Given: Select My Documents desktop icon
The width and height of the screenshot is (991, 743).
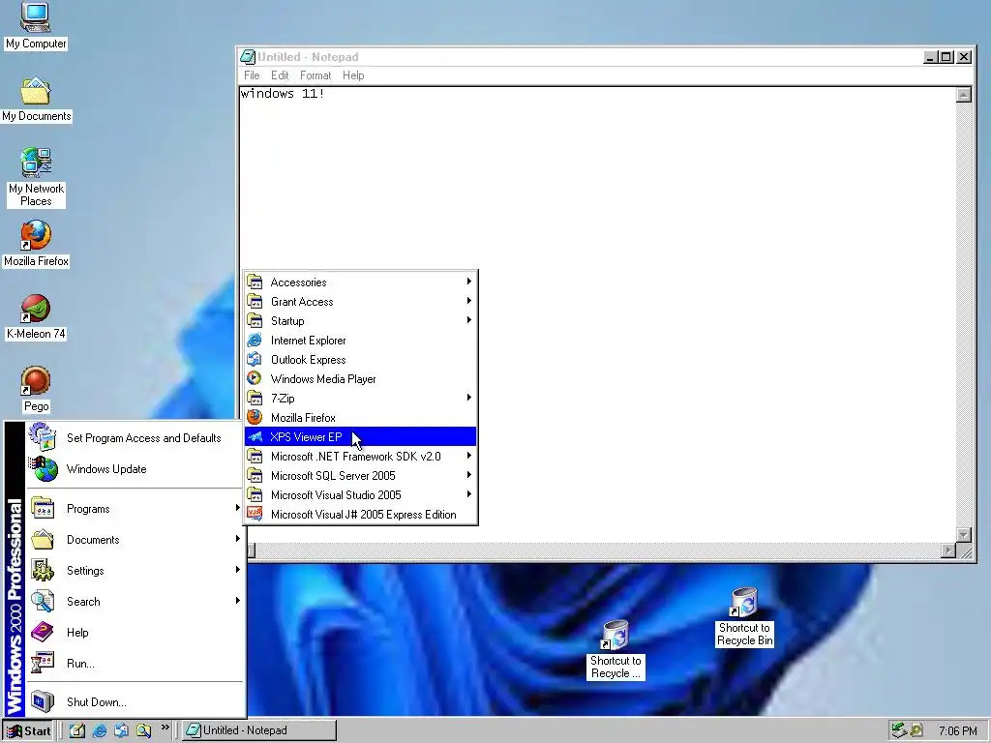Looking at the screenshot, I should [x=36, y=100].
